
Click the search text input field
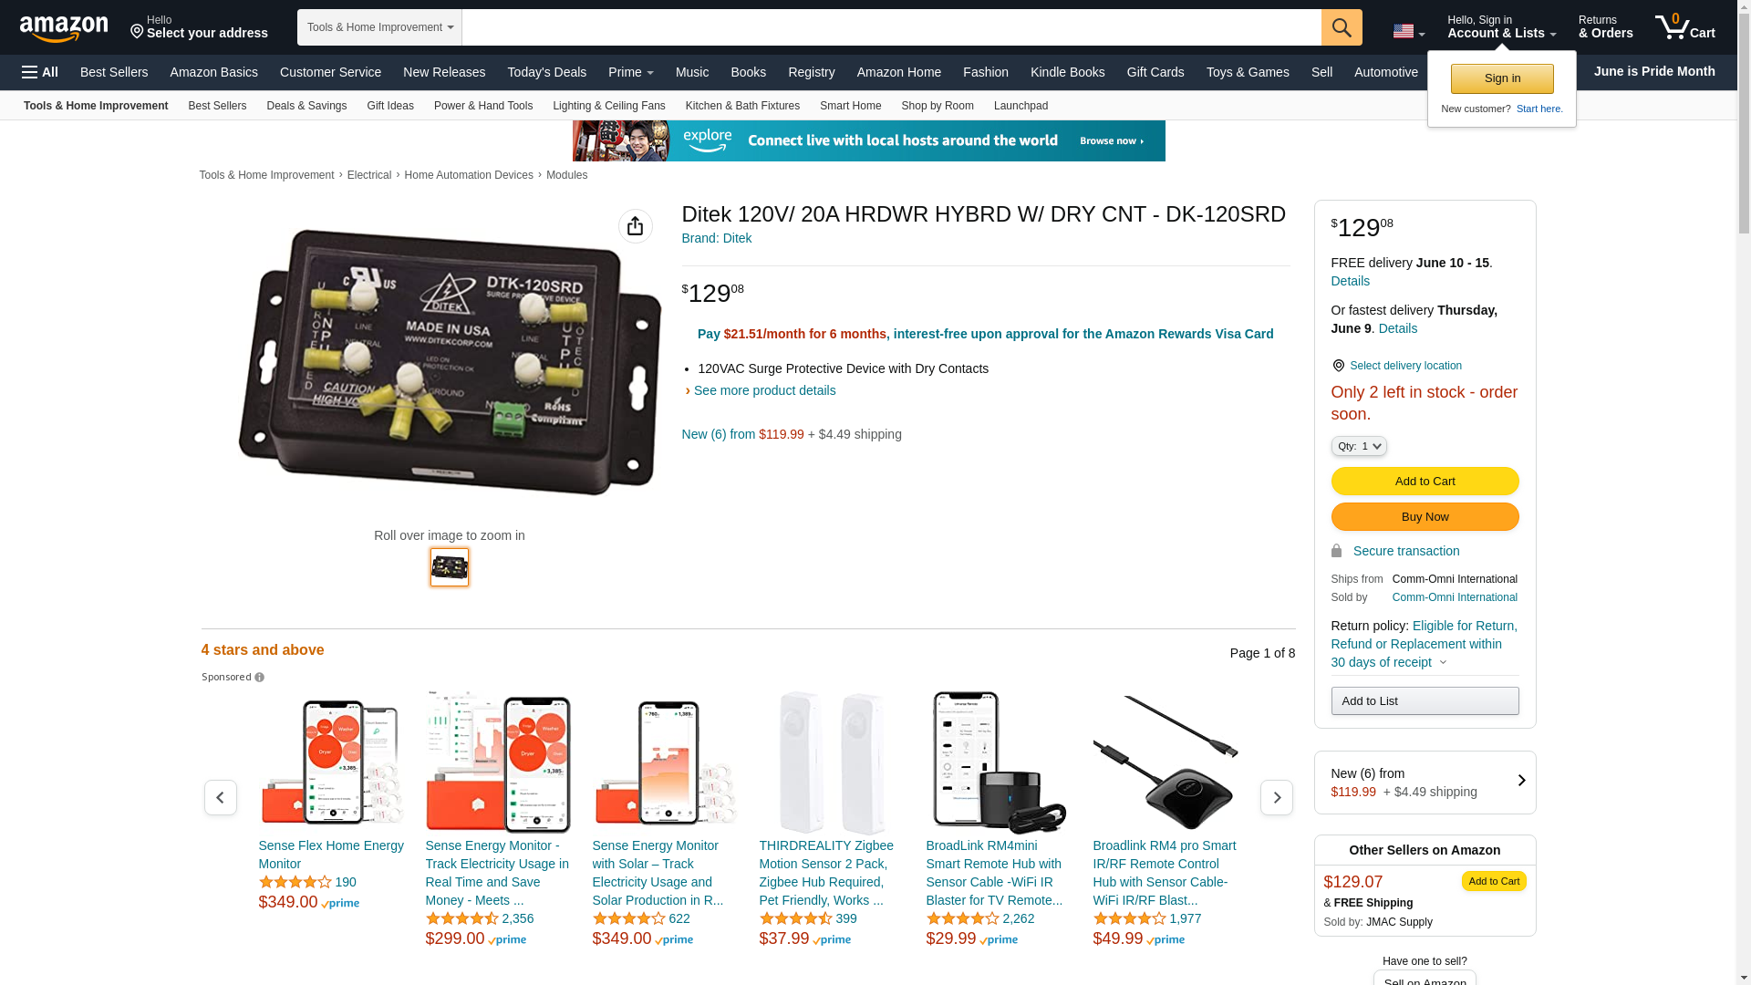(x=891, y=27)
